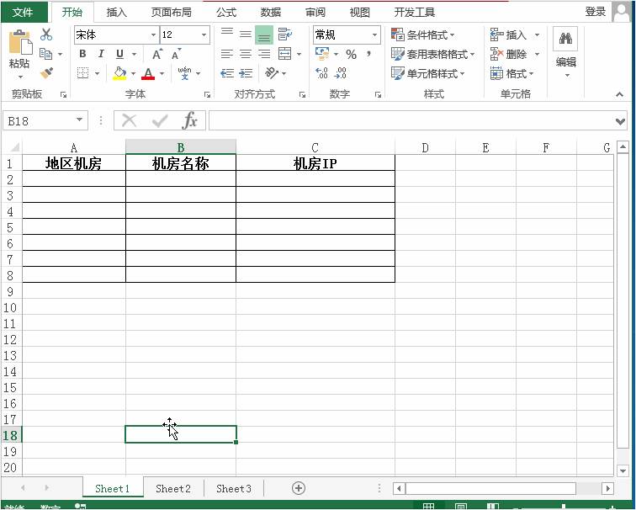Select bottom align button

tap(264, 35)
